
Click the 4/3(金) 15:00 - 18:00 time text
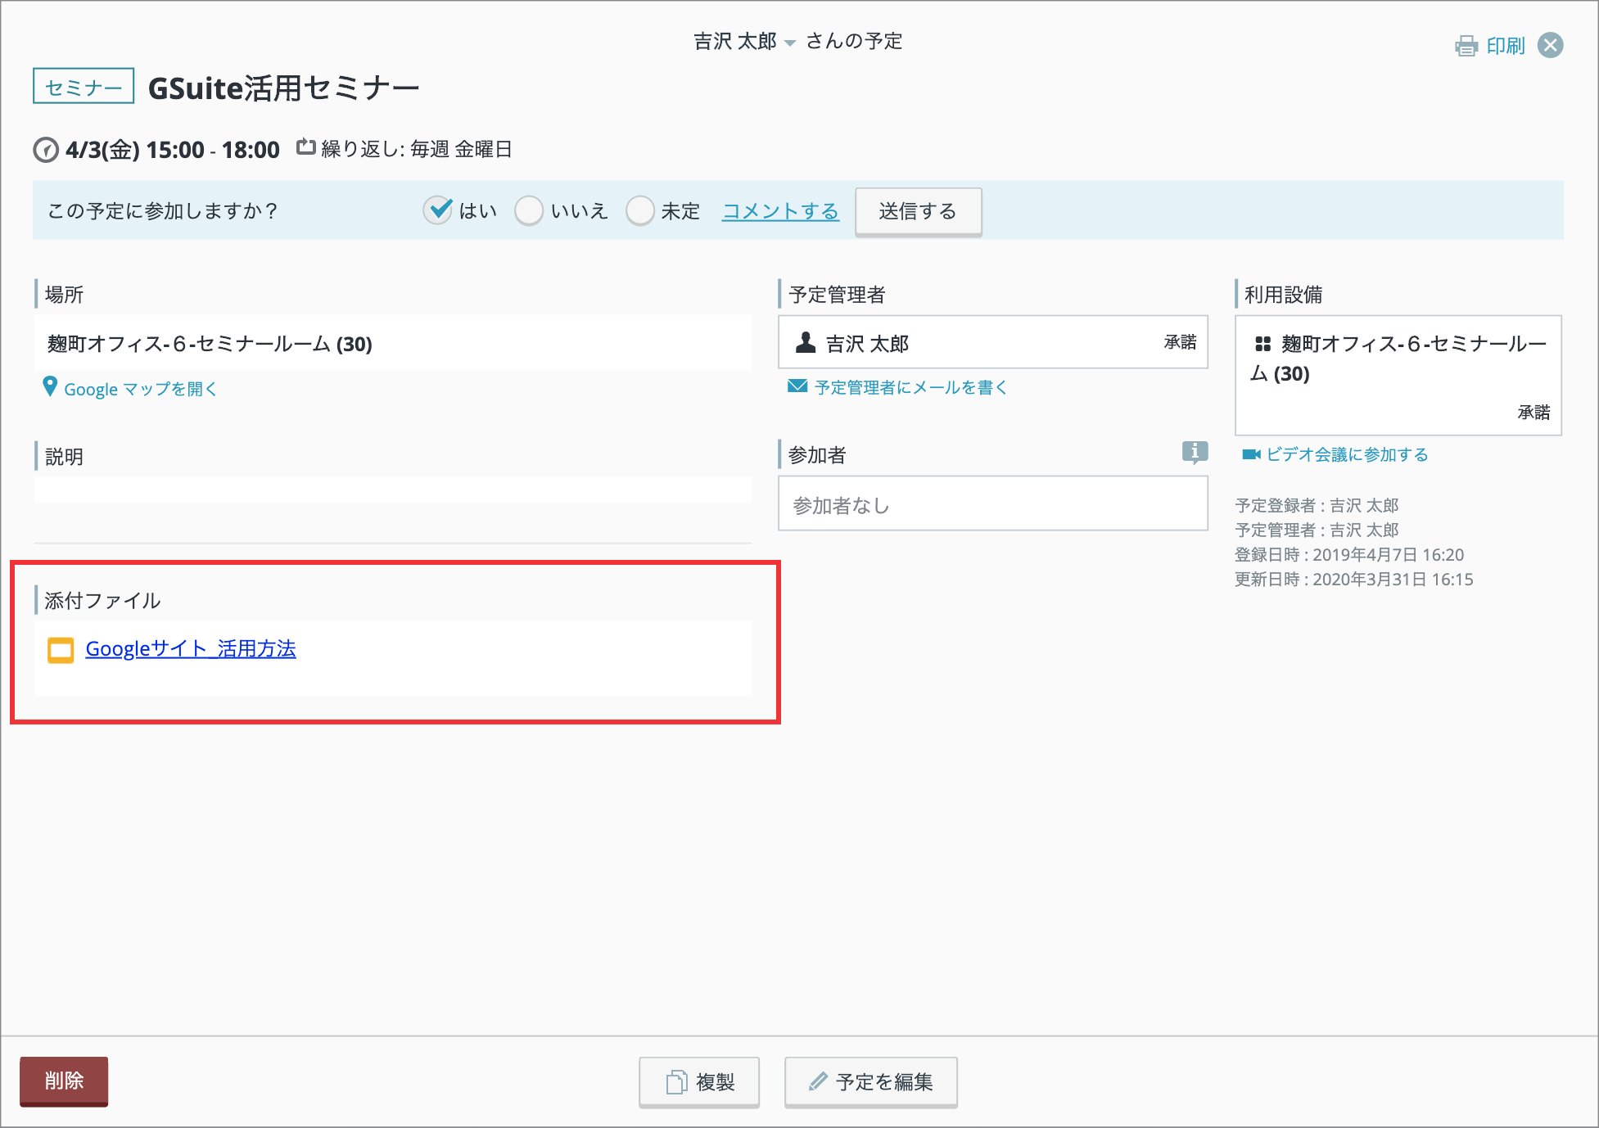[173, 150]
